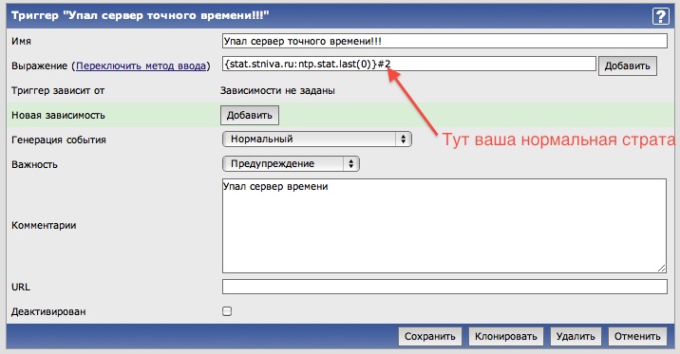Image resolution: width=680 pixels, height=354 pixels.
Task: Click Добавить next to the expression field
Action: (x=628, y=65)
